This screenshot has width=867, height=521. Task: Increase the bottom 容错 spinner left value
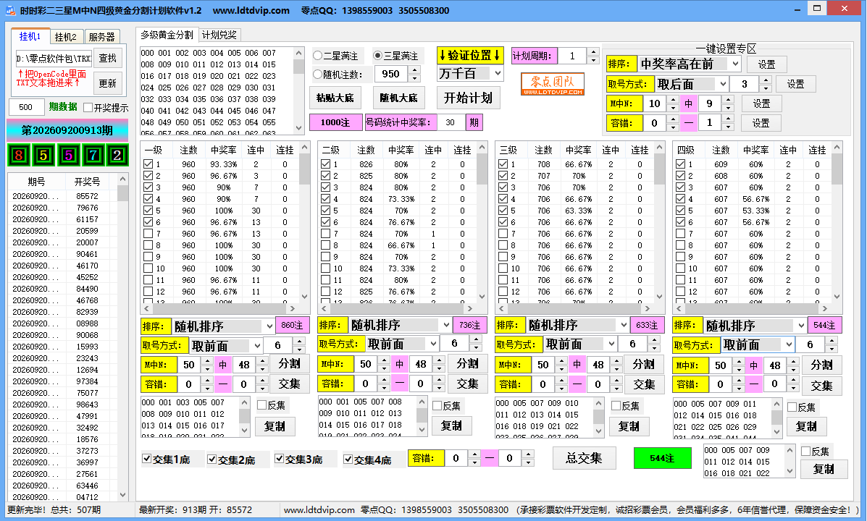point(474,454)
